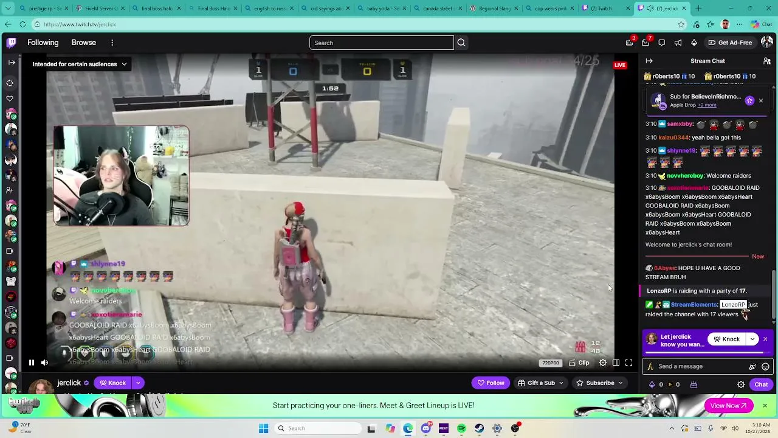The width and height of the screenshot is (778, 438).
Task: Open Spotify from the Windows taskbar
Action: coord(461,428)
